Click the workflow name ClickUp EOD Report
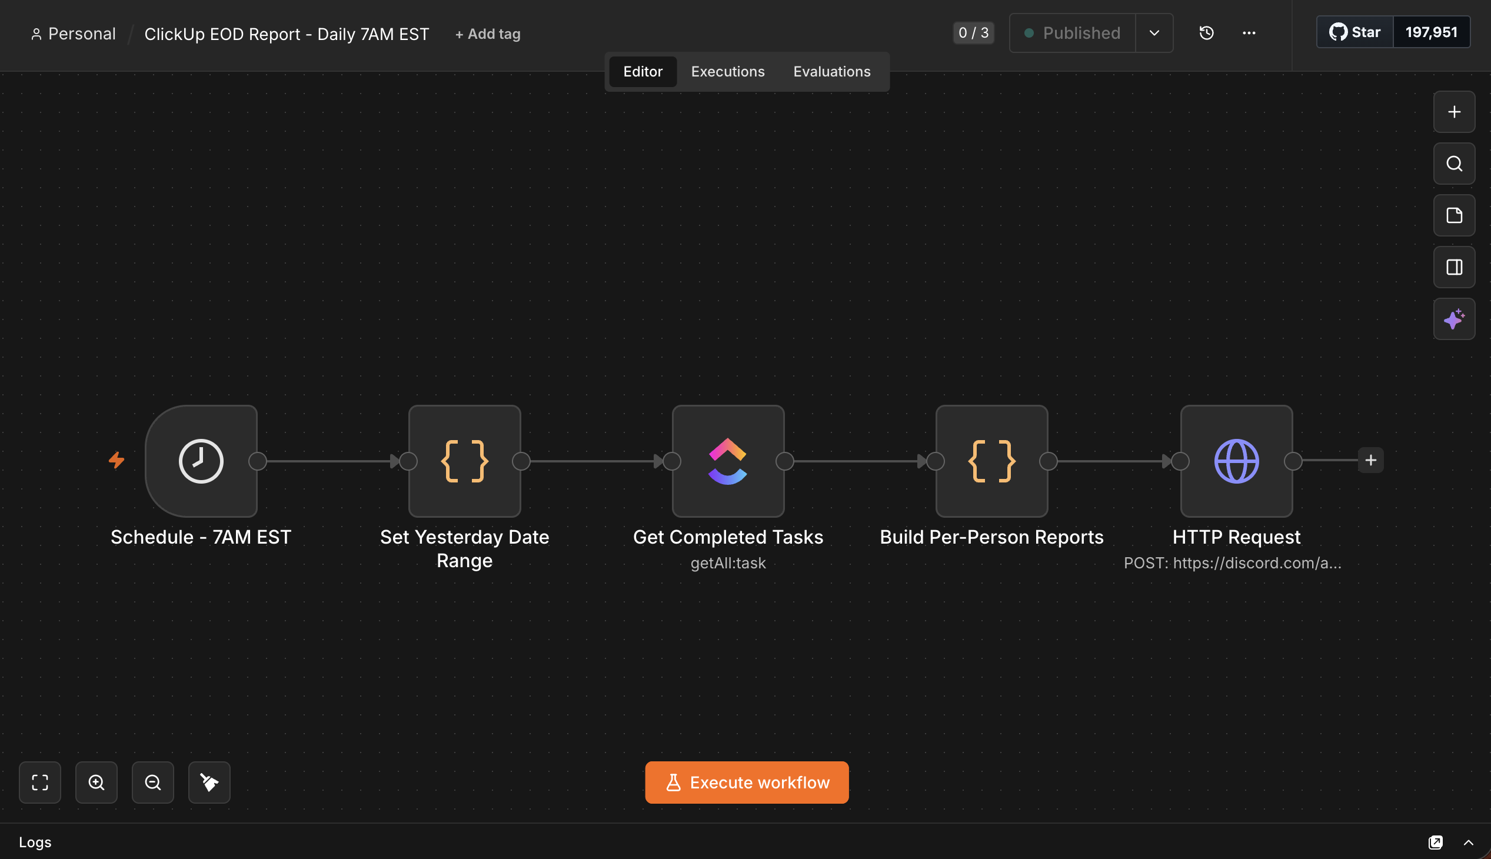 pyautogui.click(x=286, y=34)
